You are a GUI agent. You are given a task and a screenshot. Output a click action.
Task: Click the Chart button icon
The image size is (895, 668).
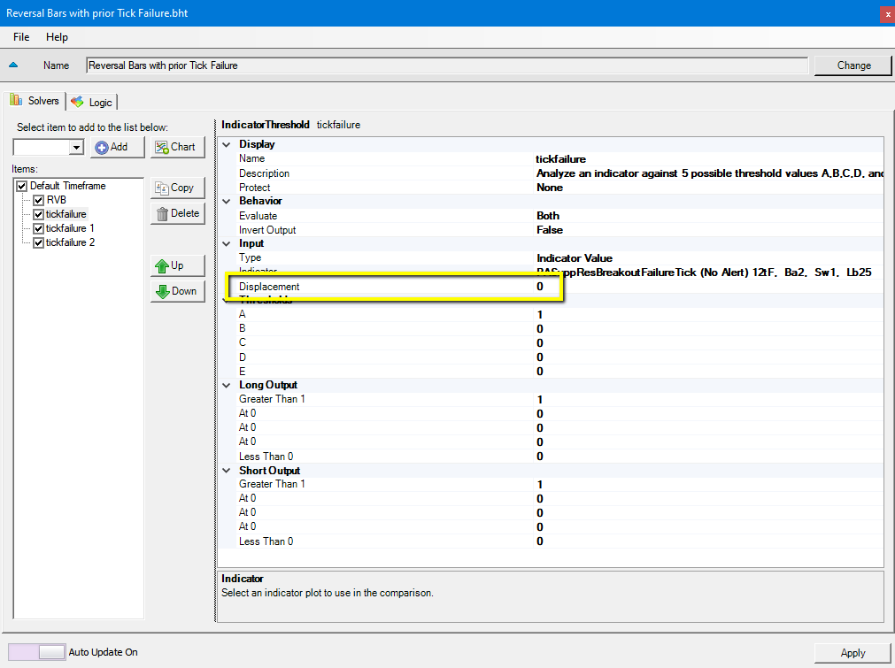(x=161, y=147)
